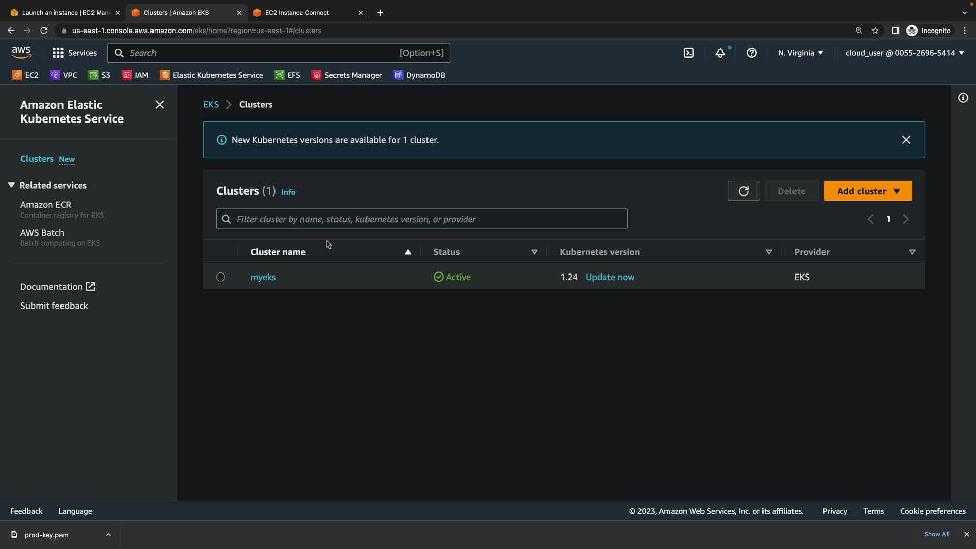Refresh the clusters list
Viewport: 976px width, 549px height.
point(743,191)
